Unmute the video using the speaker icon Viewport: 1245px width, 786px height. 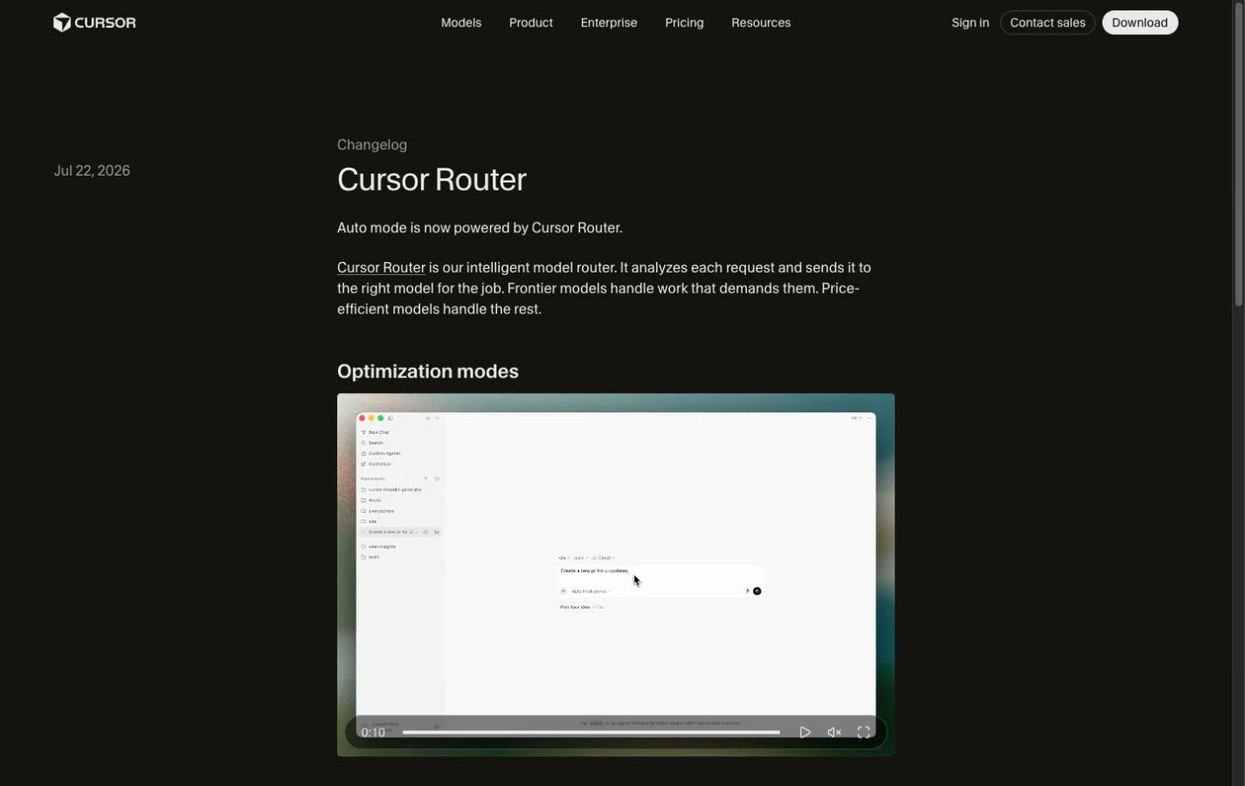click(x=833, y=732)
